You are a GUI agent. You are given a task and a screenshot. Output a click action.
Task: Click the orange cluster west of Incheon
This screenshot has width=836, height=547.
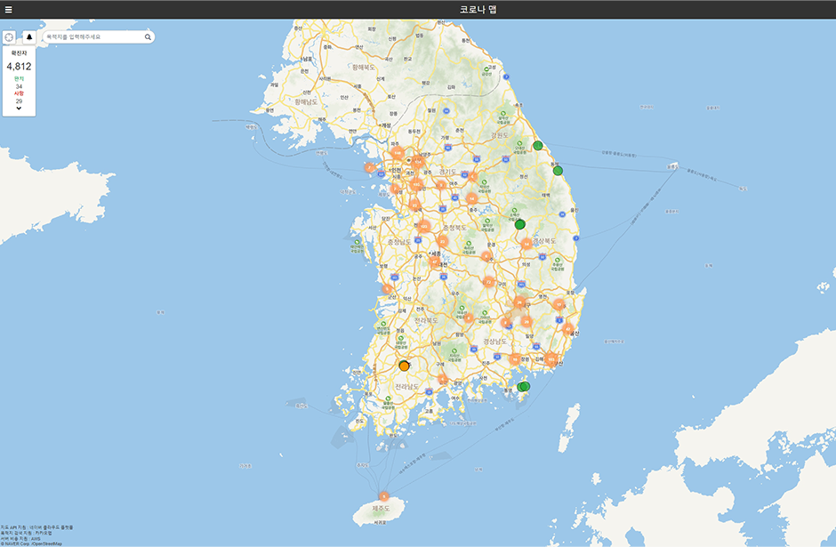point(370,167)
